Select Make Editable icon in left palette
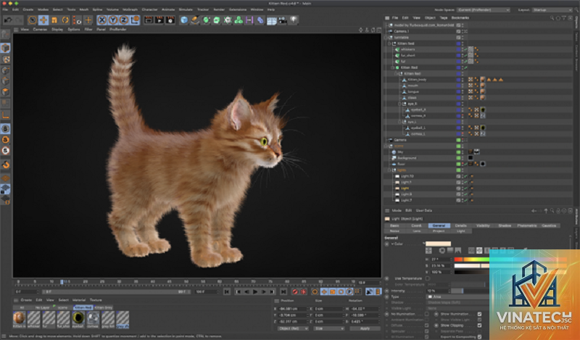 [5, 34]
